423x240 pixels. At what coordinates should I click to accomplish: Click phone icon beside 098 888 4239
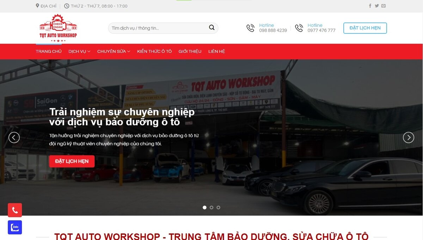pyautogui.click(x=251, y=28)
